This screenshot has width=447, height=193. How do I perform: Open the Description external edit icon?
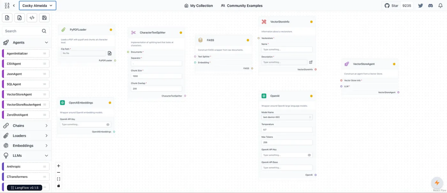point(311,62)
